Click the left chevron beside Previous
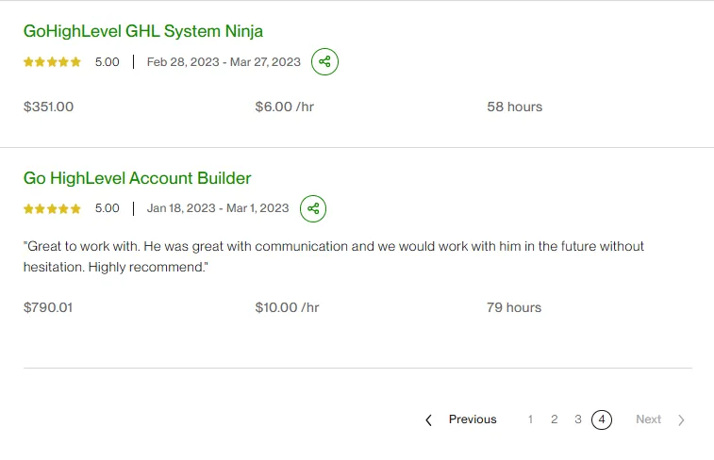Screen dimensions: 714x460 429,420
